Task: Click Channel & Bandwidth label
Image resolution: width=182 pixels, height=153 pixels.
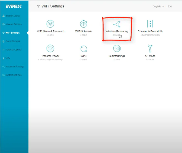Action: [150, 31]
